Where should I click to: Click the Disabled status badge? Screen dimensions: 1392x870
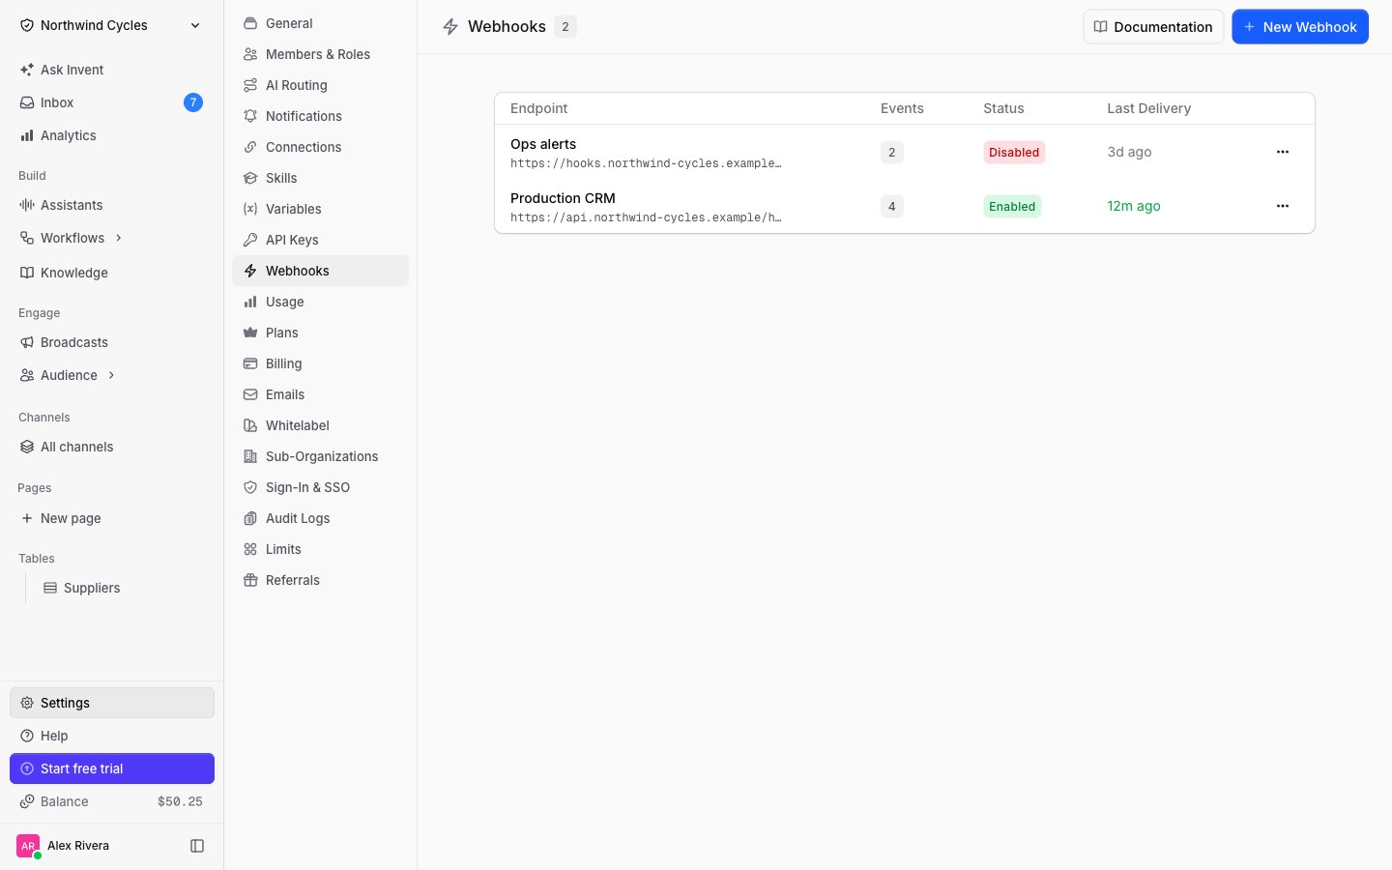(1014, 152)
